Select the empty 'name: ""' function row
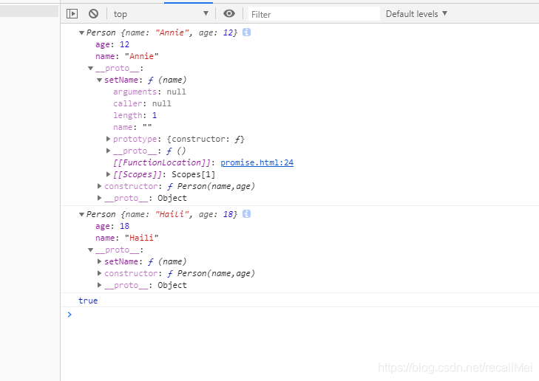Screen dimensions: 539x381 tap(132, 127)
